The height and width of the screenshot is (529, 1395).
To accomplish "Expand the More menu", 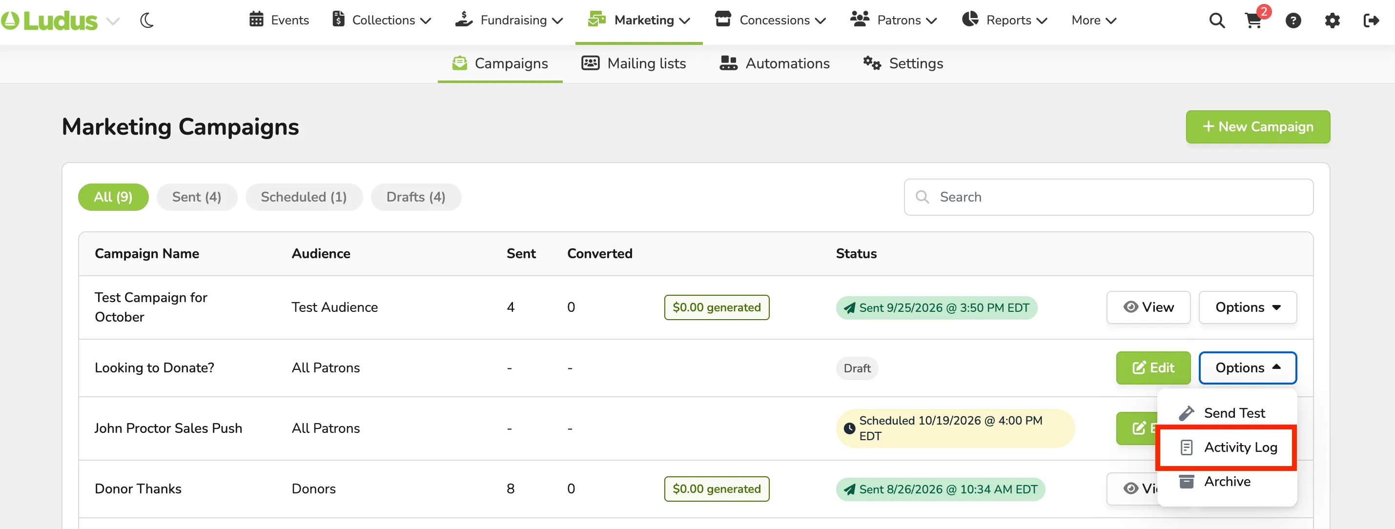I will tap(1094, 20).
